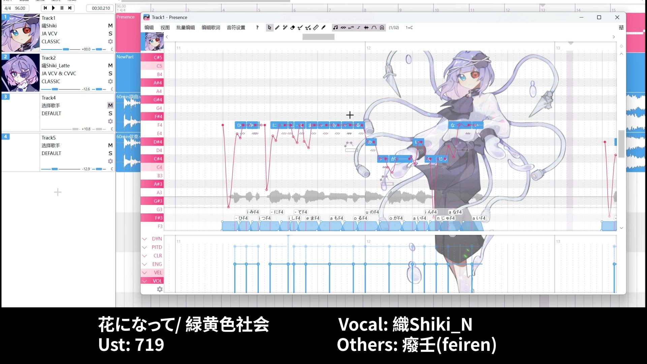
Task: Open Track1 CLASSIC renderer dropdown
Action: (x=51, y=41)
